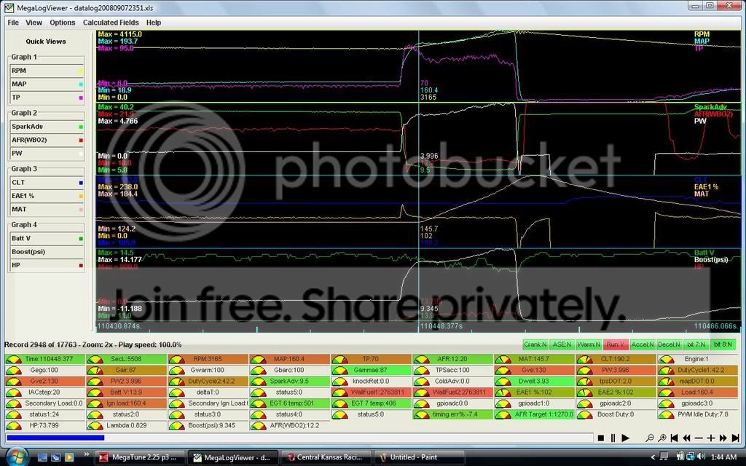Open the AFR(WBO2) field selector in Graph 2
The height and width of the screenshot is (466, 746).
point(47,141)
